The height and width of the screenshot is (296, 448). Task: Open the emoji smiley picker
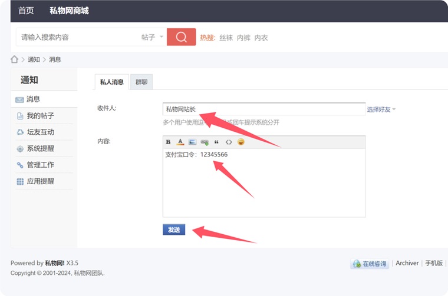pyautogui.click(x=241, y=142)
